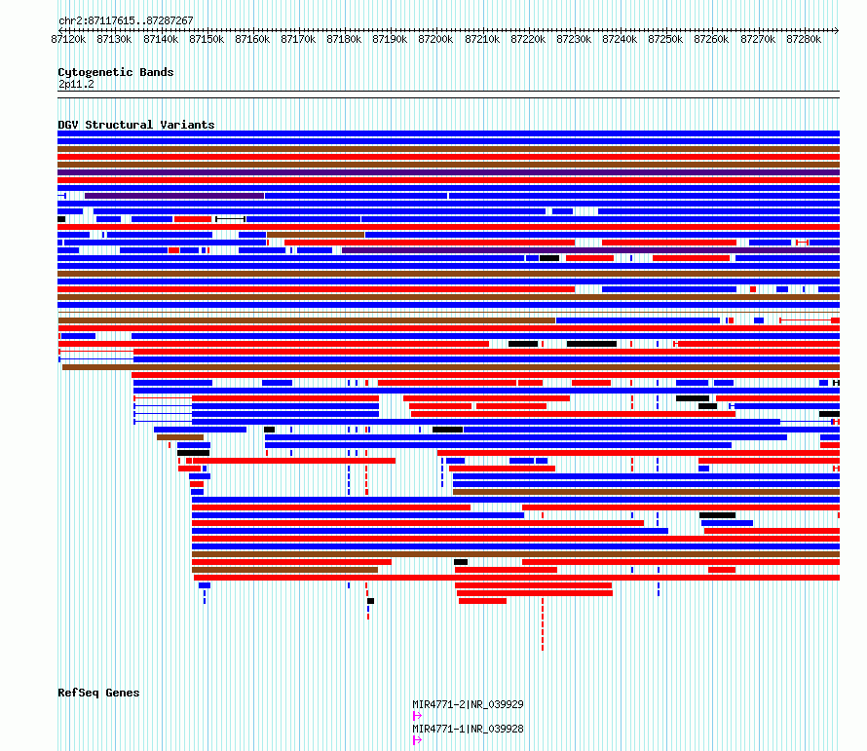Click the MIR4771-1 magenta gene arrow glyph

(x=417, y=740)
